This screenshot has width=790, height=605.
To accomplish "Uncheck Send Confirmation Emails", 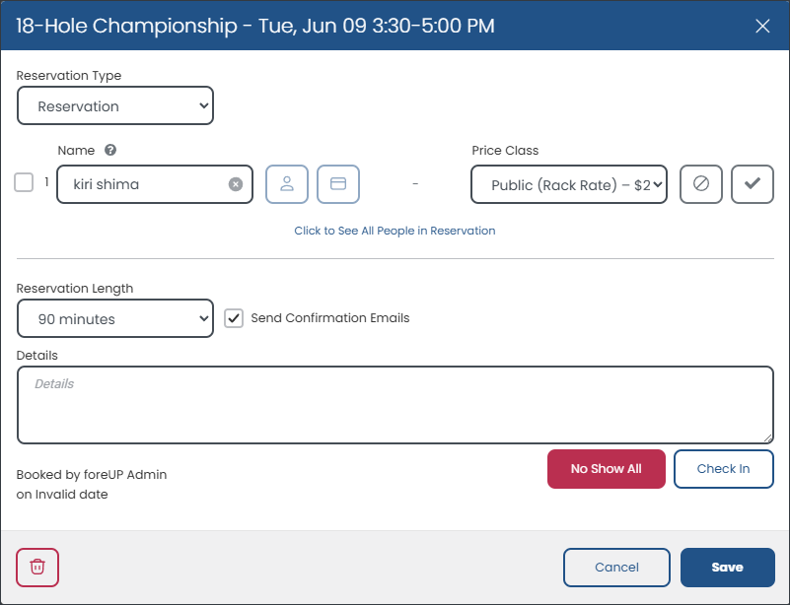I will pos(234,318).
